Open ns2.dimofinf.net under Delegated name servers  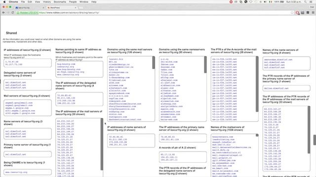click(x=15, y=85)
